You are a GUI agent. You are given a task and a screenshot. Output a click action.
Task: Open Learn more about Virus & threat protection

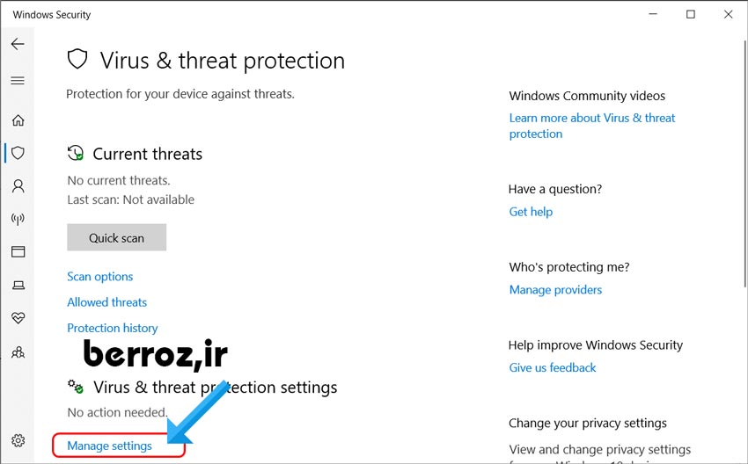[591, 118]
